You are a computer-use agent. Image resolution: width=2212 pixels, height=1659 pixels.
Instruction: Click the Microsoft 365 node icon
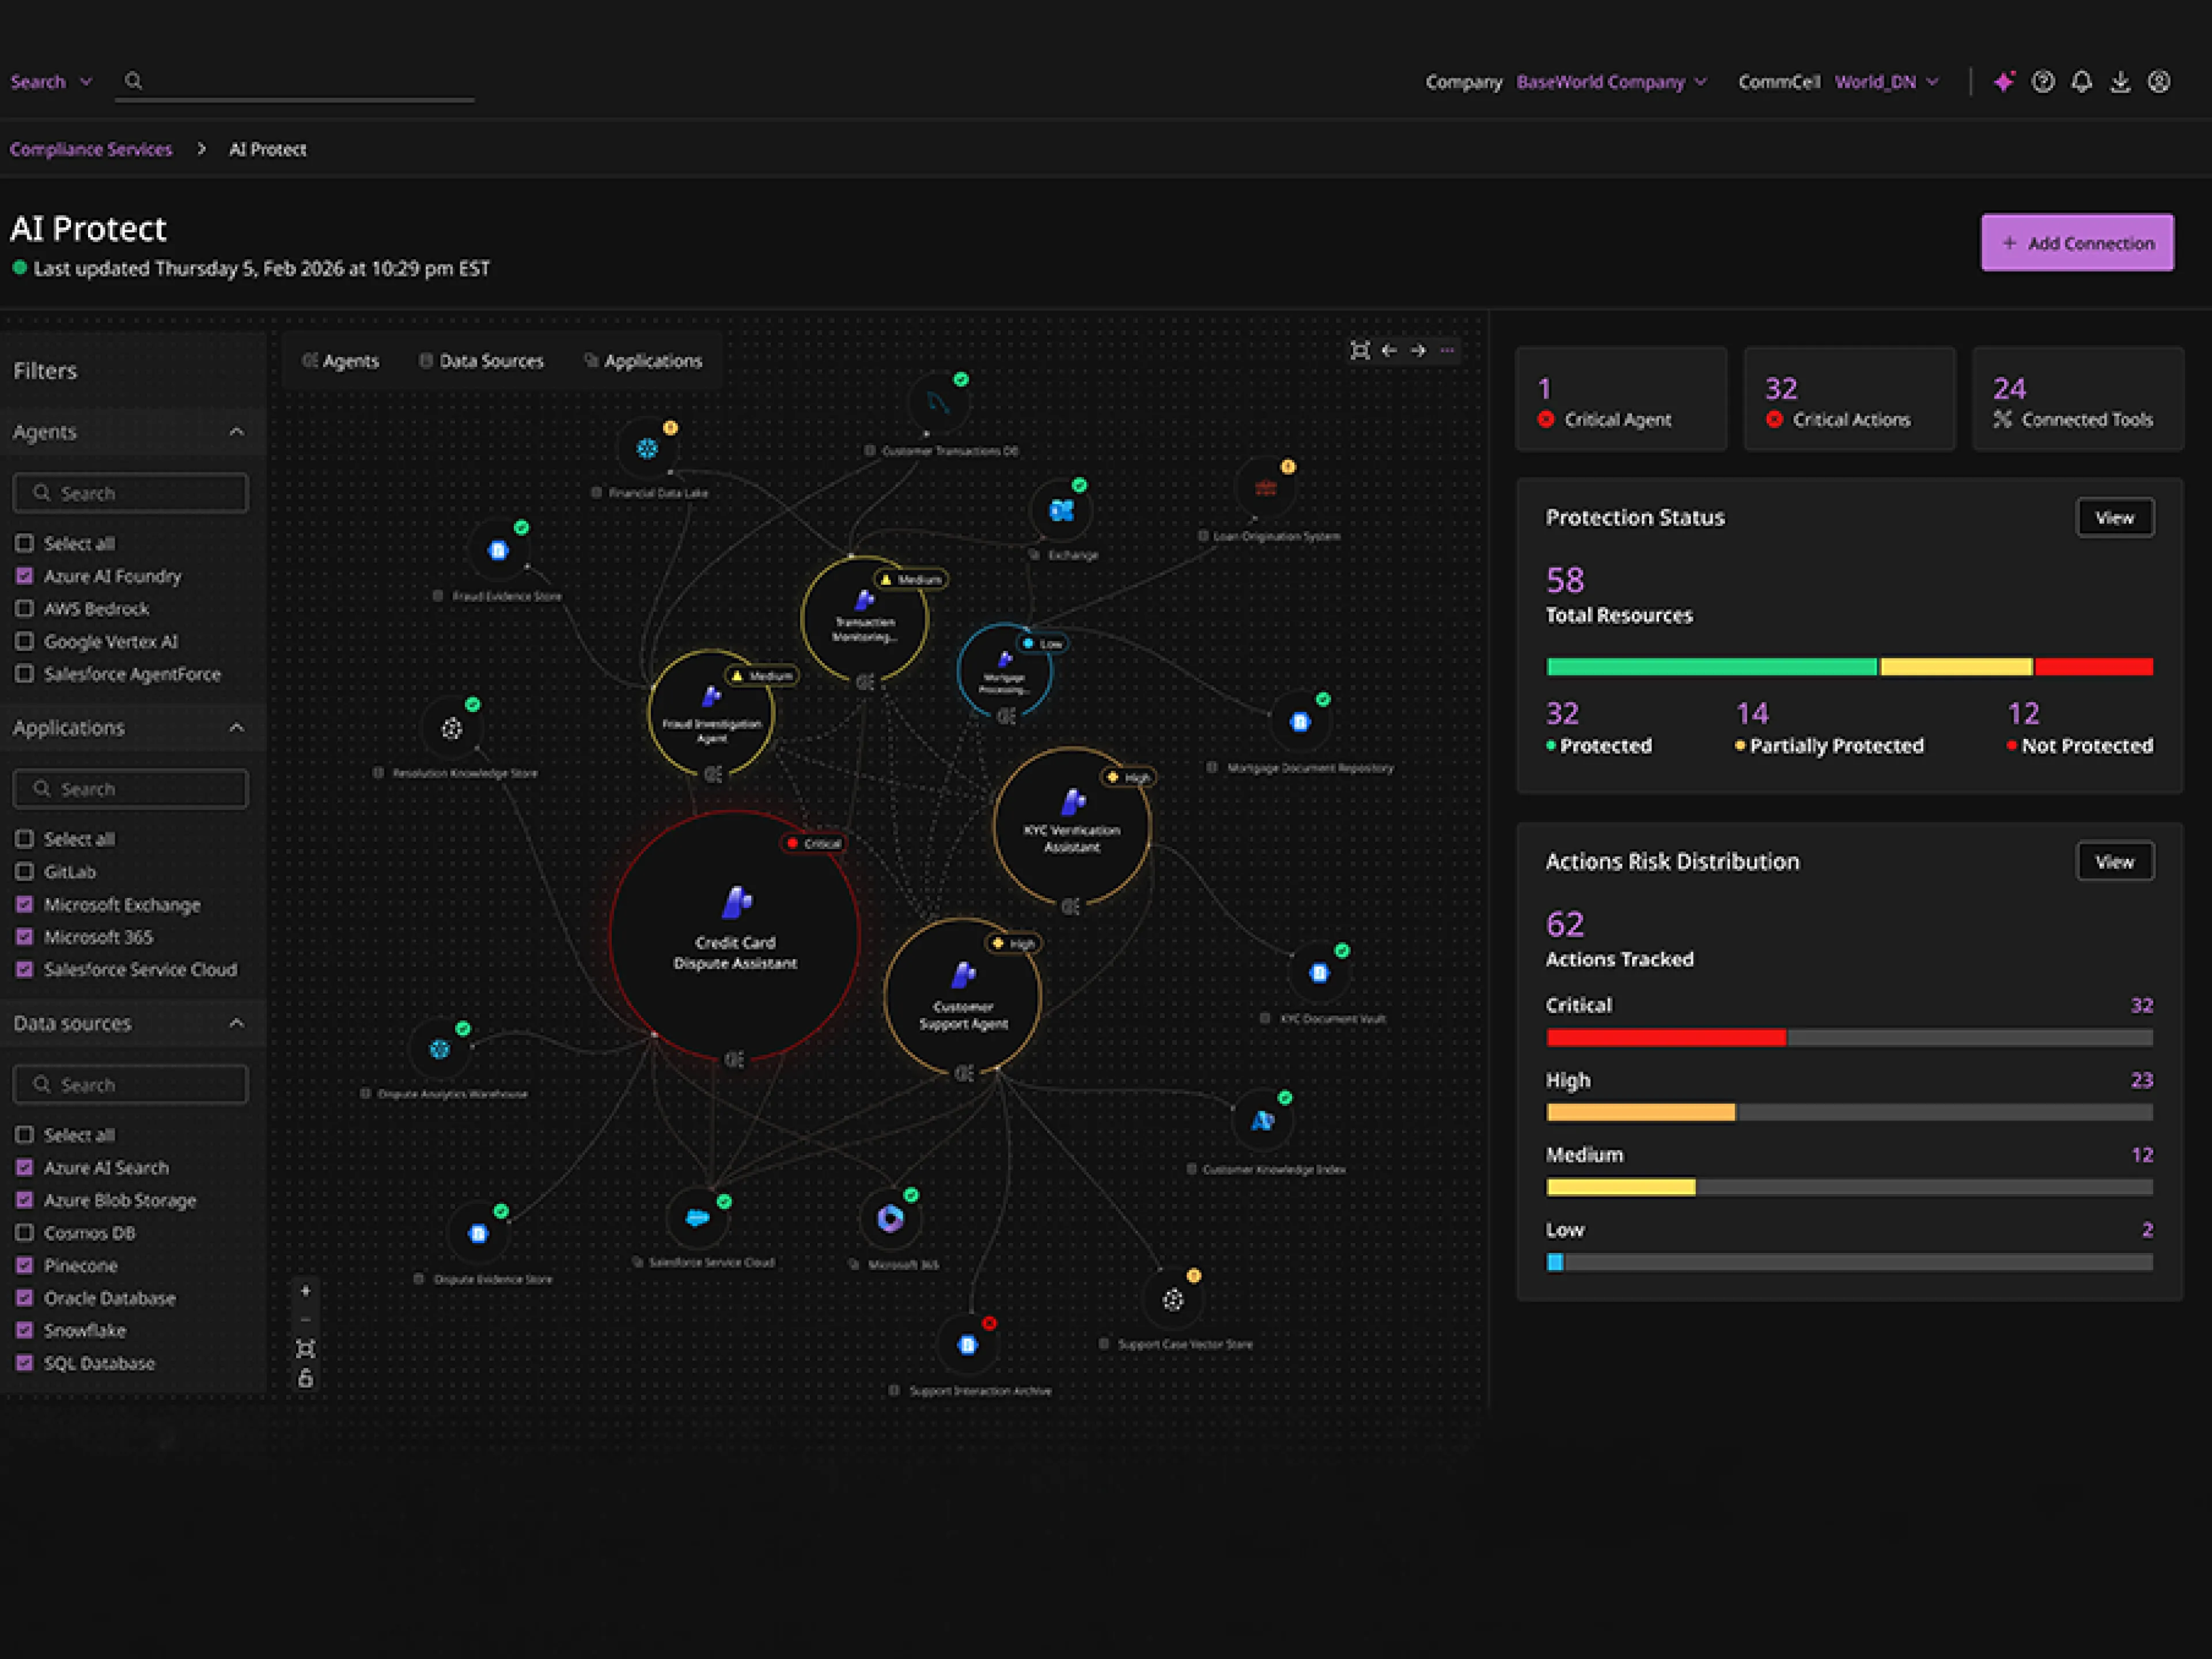(x=890, y=1218)
